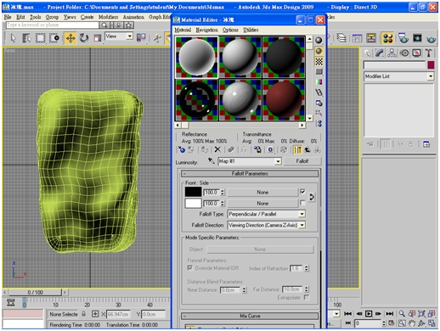
Task: Open Options menu in Material Editor
Action: click(x=230, y=30)
